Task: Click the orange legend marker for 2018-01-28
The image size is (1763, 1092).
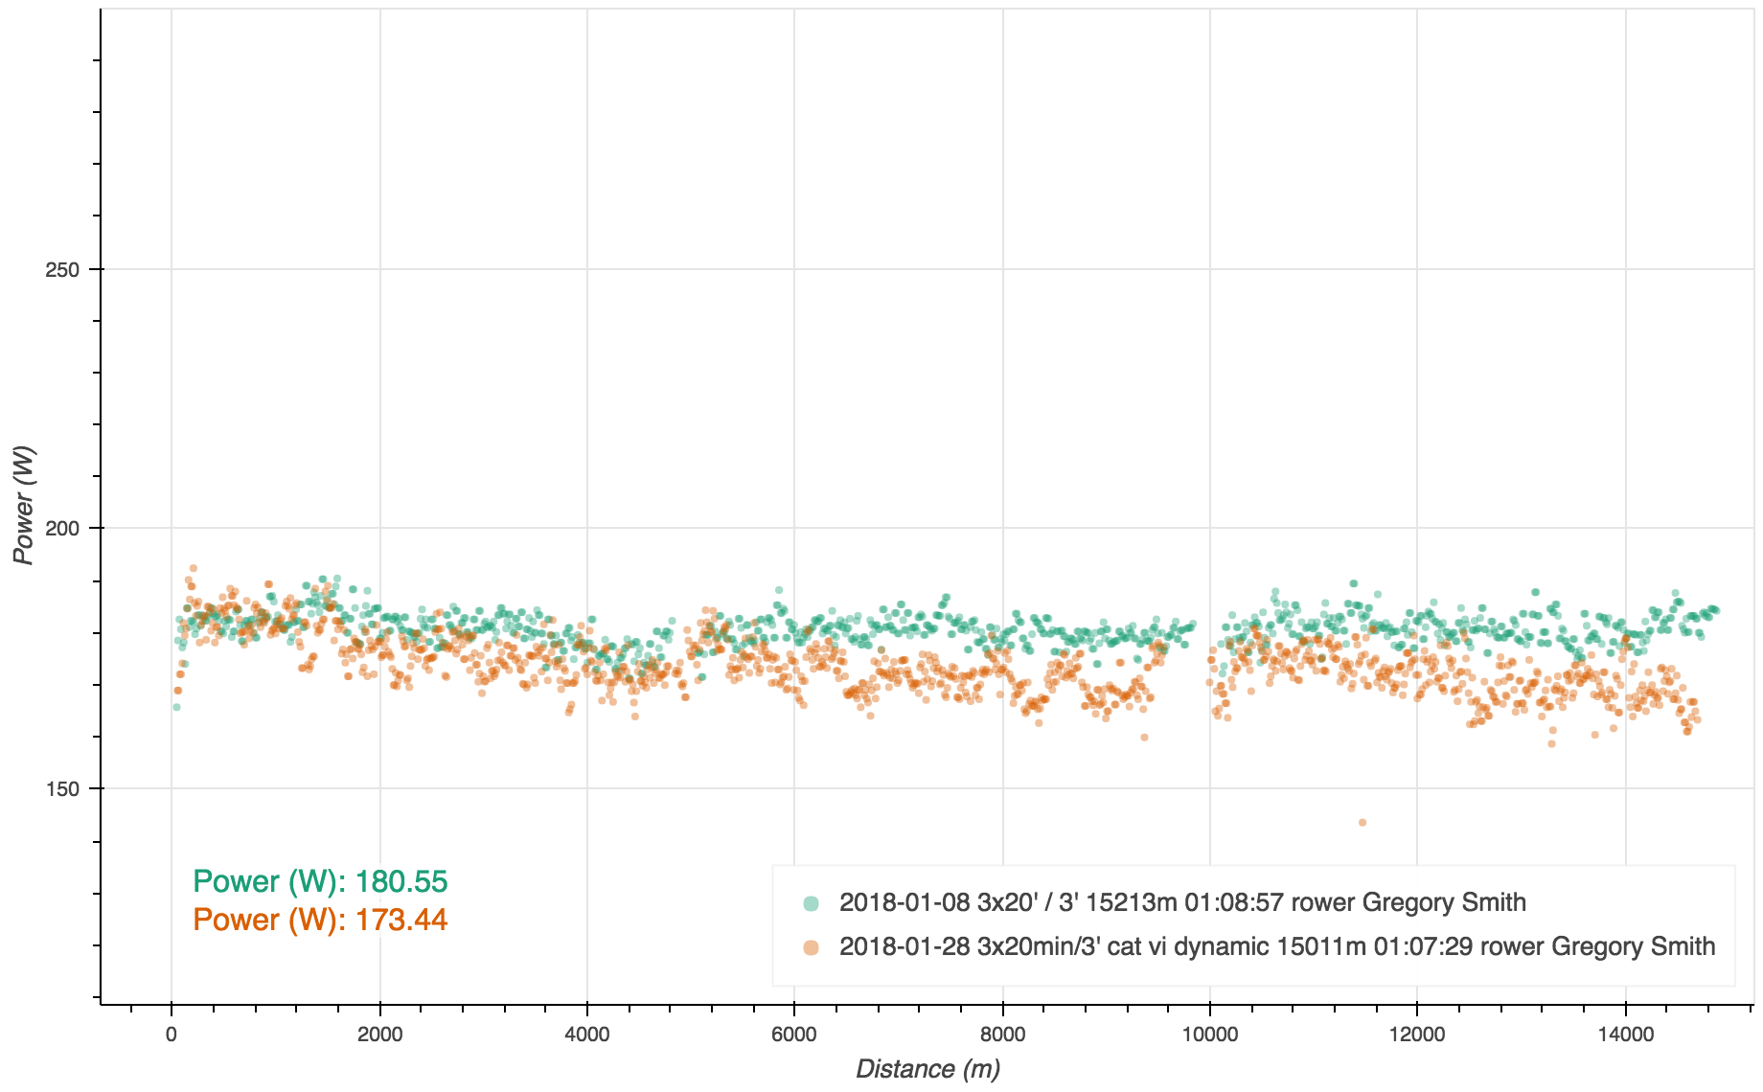Action: click(811, 947)
